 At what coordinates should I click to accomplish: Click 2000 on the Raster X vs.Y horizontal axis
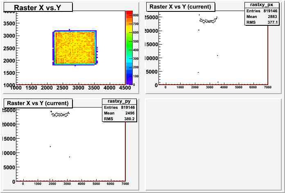pos(47,88)
